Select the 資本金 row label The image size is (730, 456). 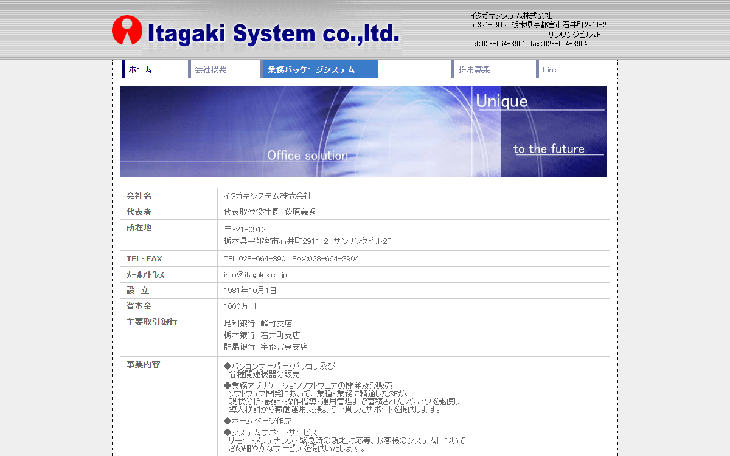pyautogui.click(x=139, y=306)
